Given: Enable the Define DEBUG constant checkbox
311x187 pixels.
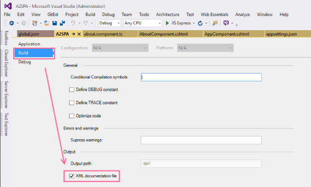Looking at the screenshot, I should tap(72, 90).
